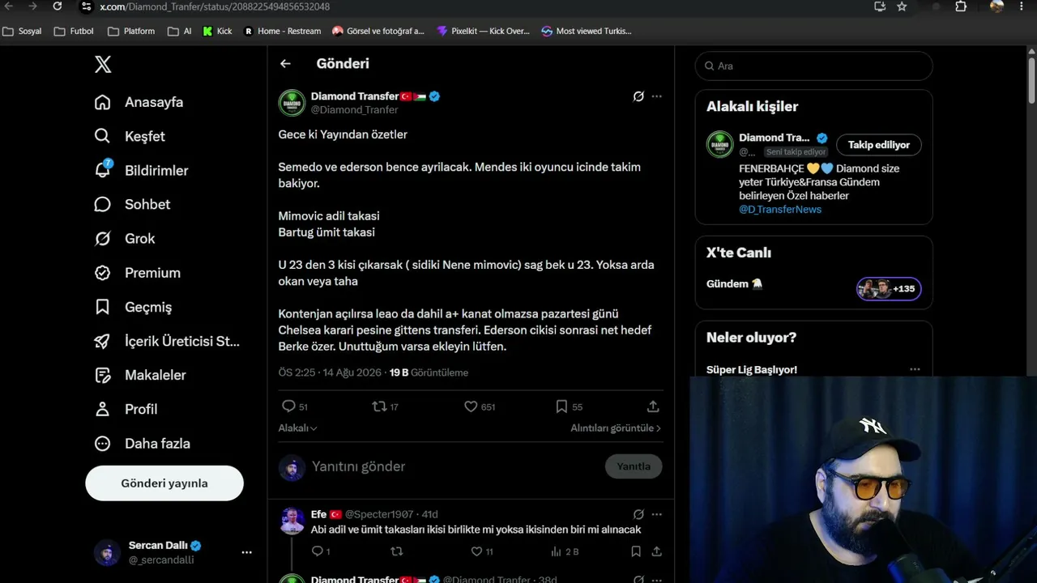Open 19 B Görüntüleme view count

[x=429, y=372]
